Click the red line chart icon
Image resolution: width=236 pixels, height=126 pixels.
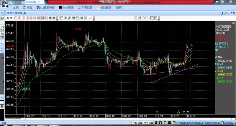(91, 18)
